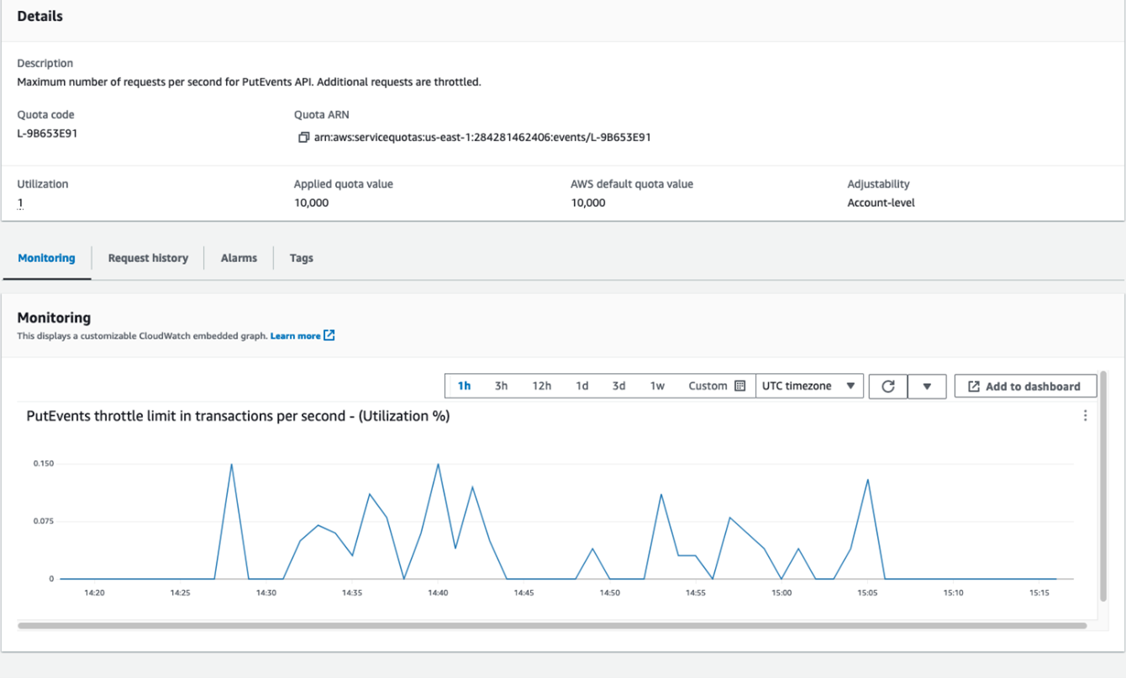
Task: Click the external-link icon in Add to dashboard
Action: 976,386
